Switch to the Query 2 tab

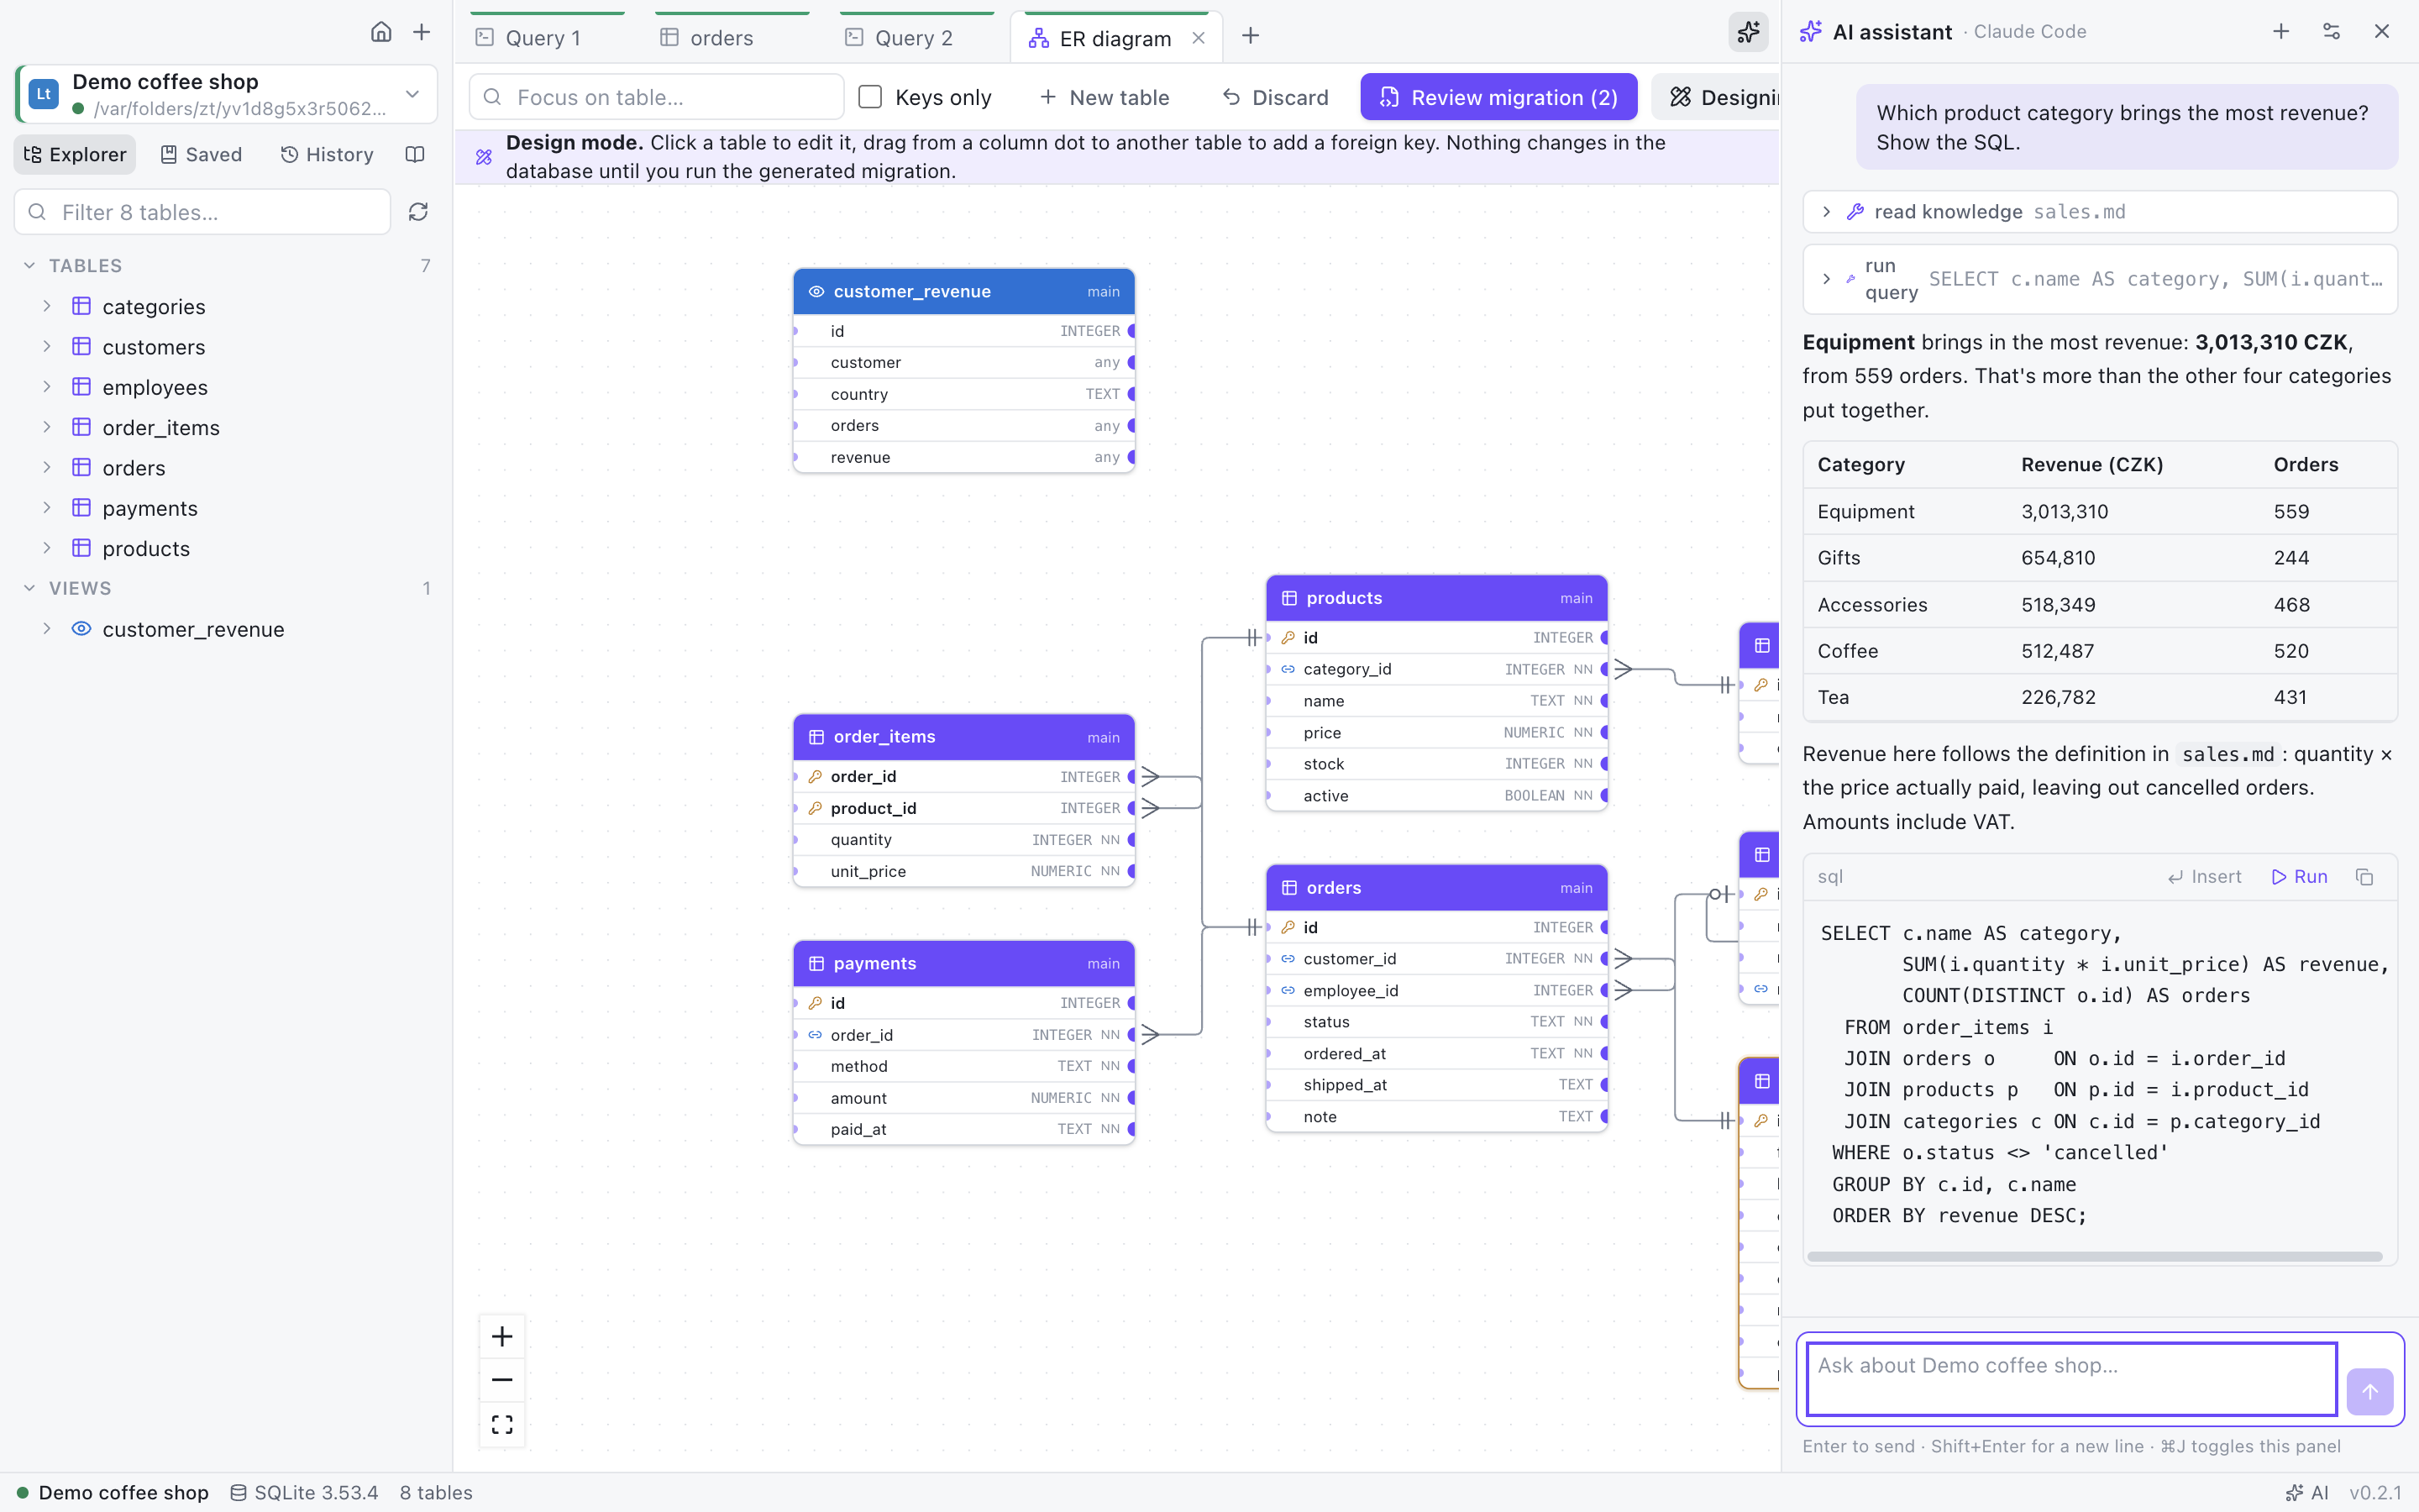[917, 38]
